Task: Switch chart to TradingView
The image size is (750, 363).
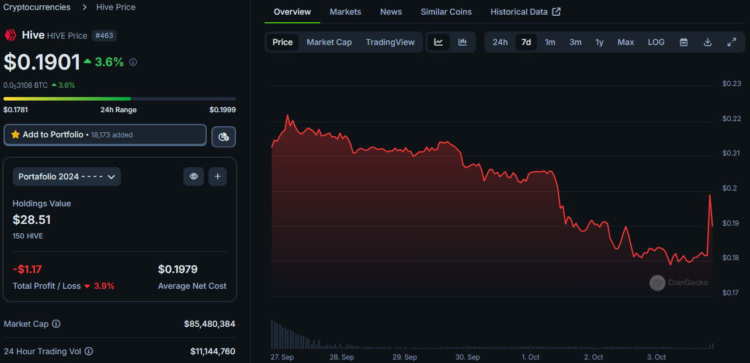Action: click(x=390, y=42)
